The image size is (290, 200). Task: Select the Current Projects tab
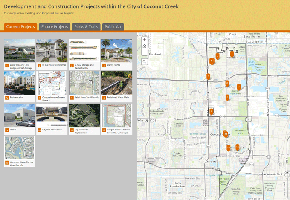[x=20, y=27]
